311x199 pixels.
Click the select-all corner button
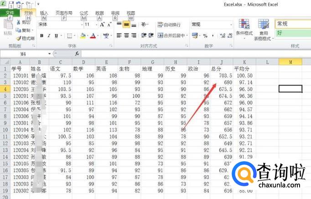[x=5, y=62]
